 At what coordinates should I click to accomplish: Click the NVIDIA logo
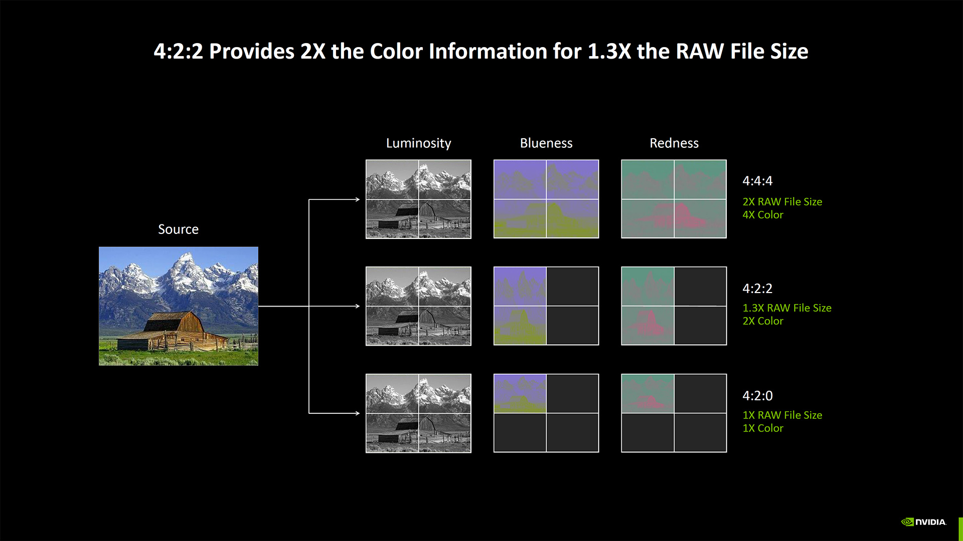coord(923,522)
